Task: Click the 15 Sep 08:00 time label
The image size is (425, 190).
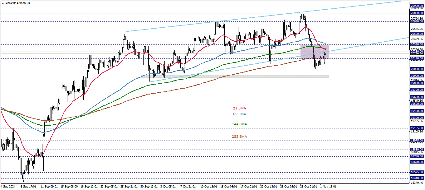Action: coord(69,187)
